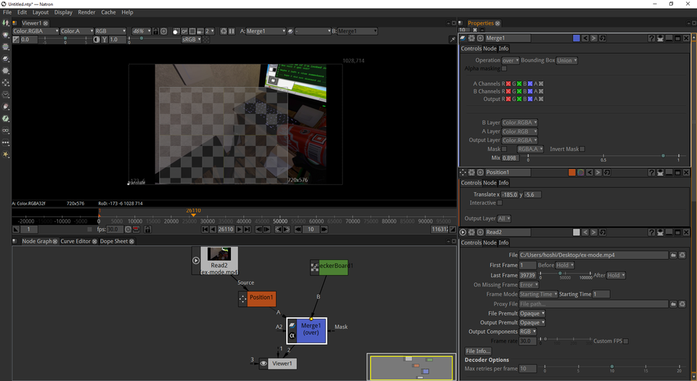The width and height of the screenshot is (697, 381).
Task: Open the viewer zoom 46% dropdown
Action: point(141,31)
